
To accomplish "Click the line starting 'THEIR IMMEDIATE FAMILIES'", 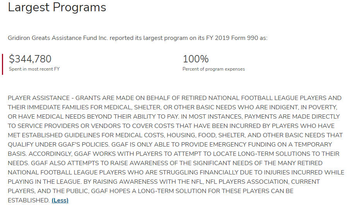I will tap(172, 107).
